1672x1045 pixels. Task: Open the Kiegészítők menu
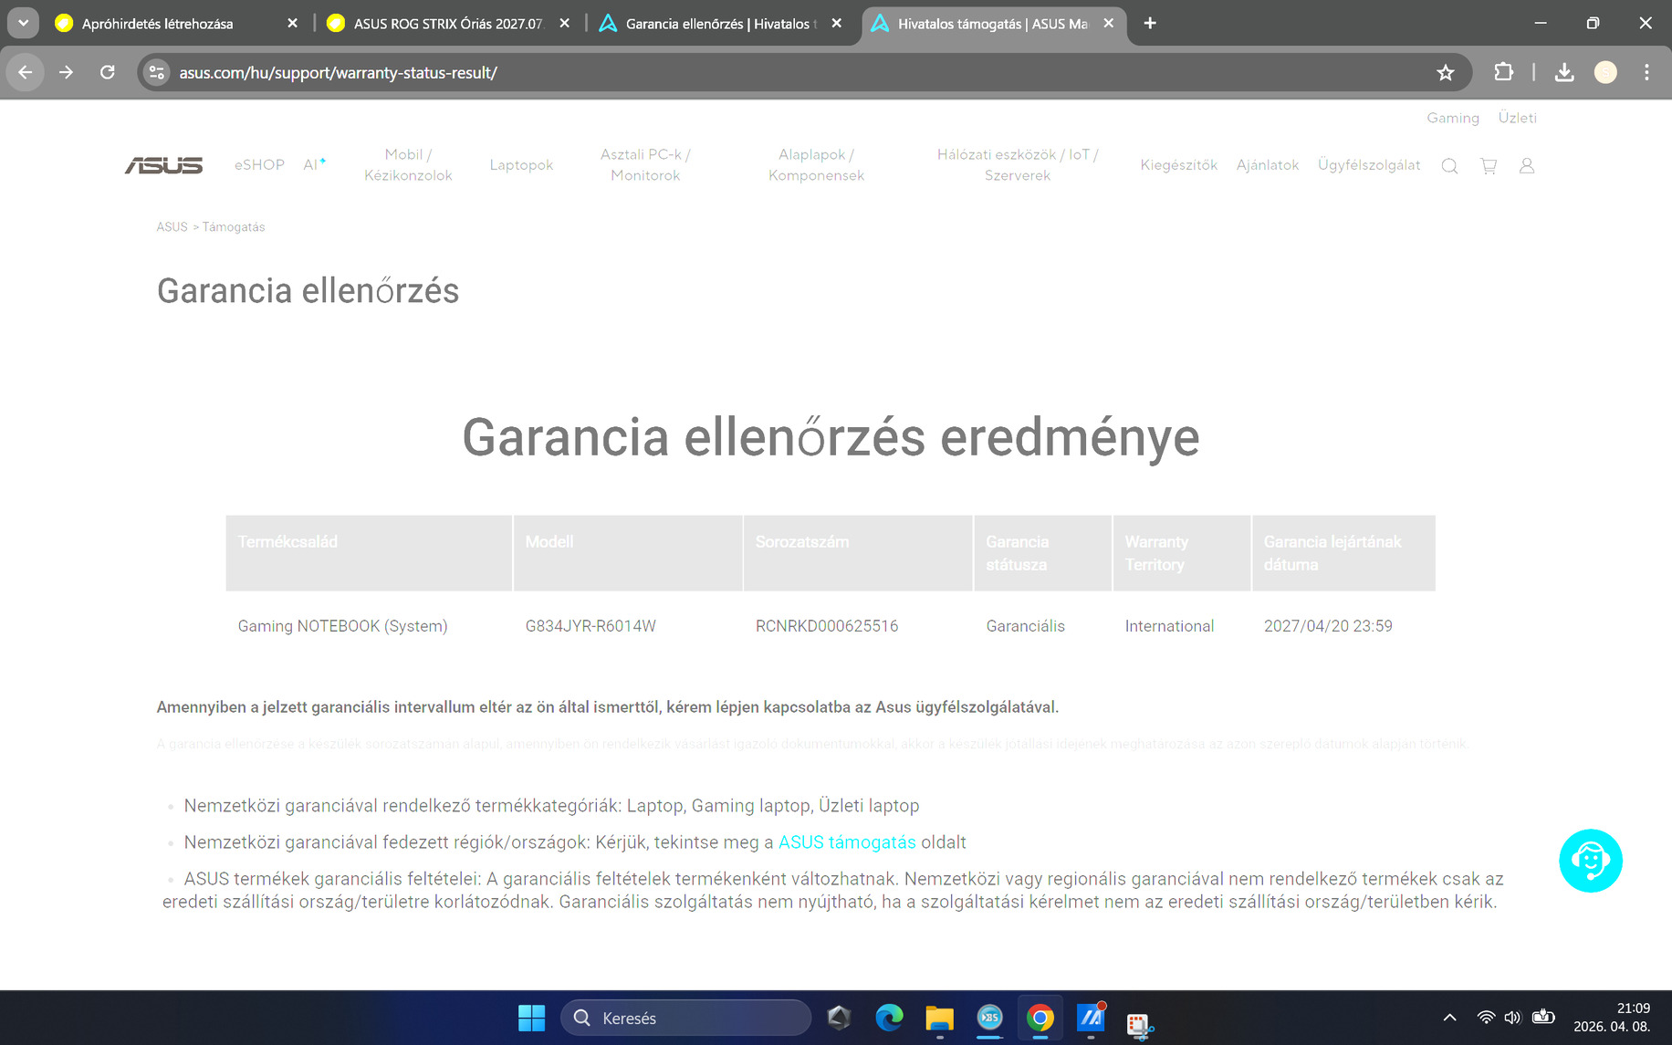pos(1178,165)
